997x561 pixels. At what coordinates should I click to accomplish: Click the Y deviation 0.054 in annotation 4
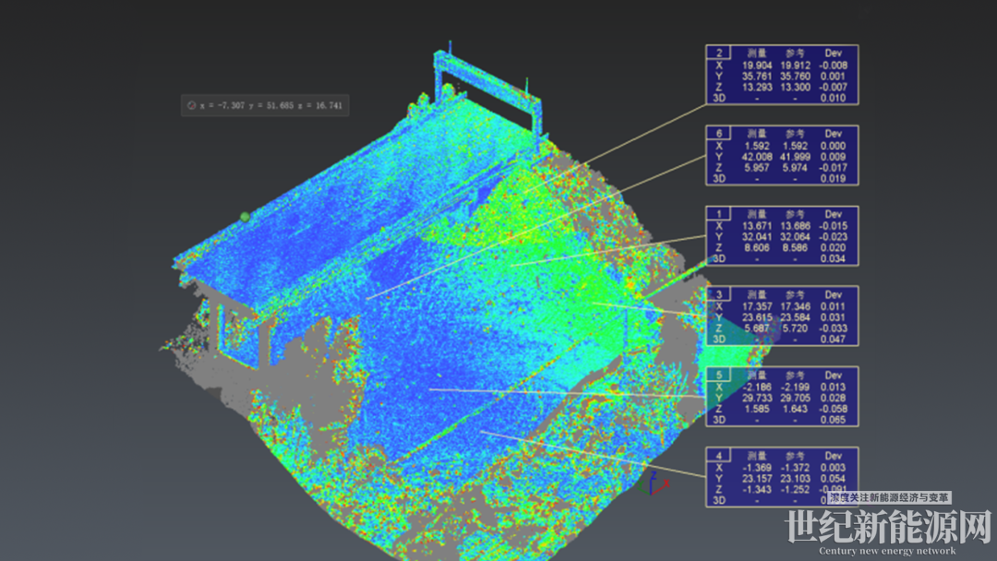[833, 478]
